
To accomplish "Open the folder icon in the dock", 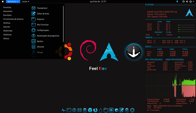I will (106, 110).
